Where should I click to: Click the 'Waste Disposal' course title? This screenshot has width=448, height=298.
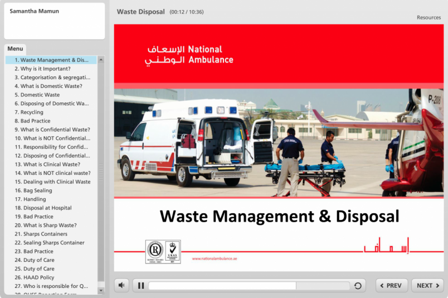140,12
